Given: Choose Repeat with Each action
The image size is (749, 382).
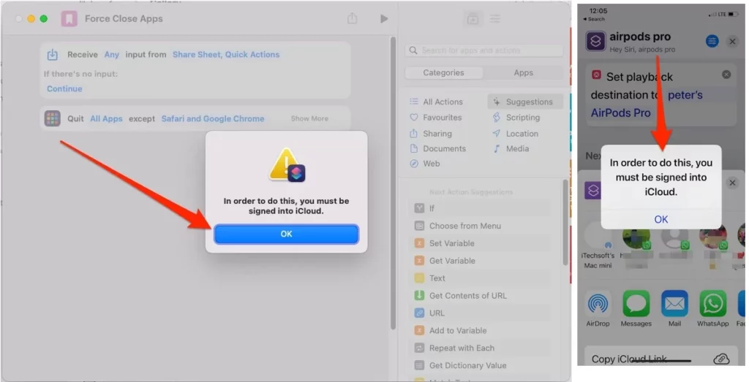Looking at the screenshot, I should click(481, 348).
